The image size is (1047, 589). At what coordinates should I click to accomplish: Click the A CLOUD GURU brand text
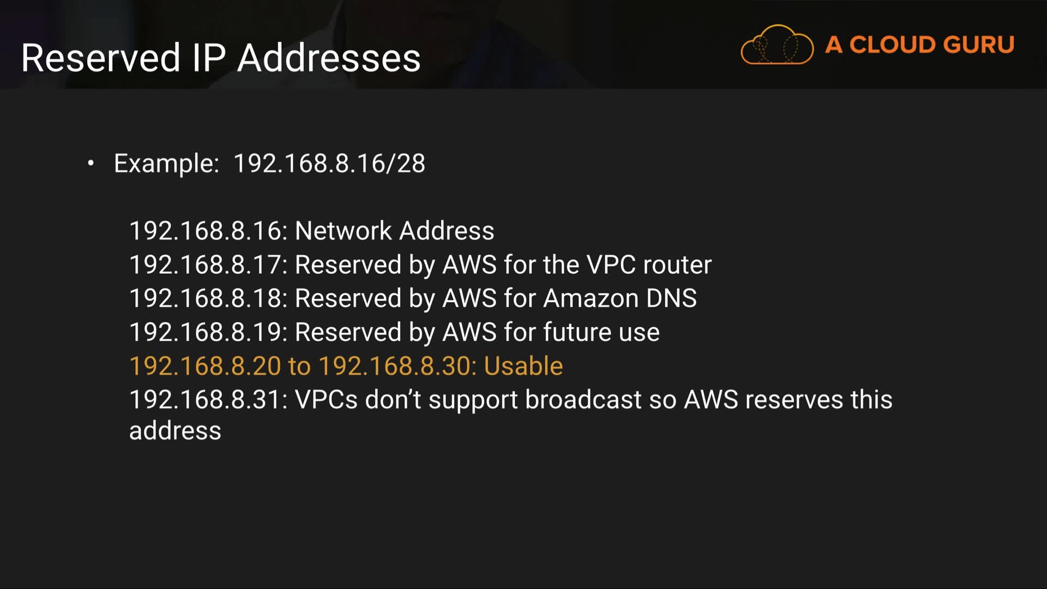click(x=919, y=45)
